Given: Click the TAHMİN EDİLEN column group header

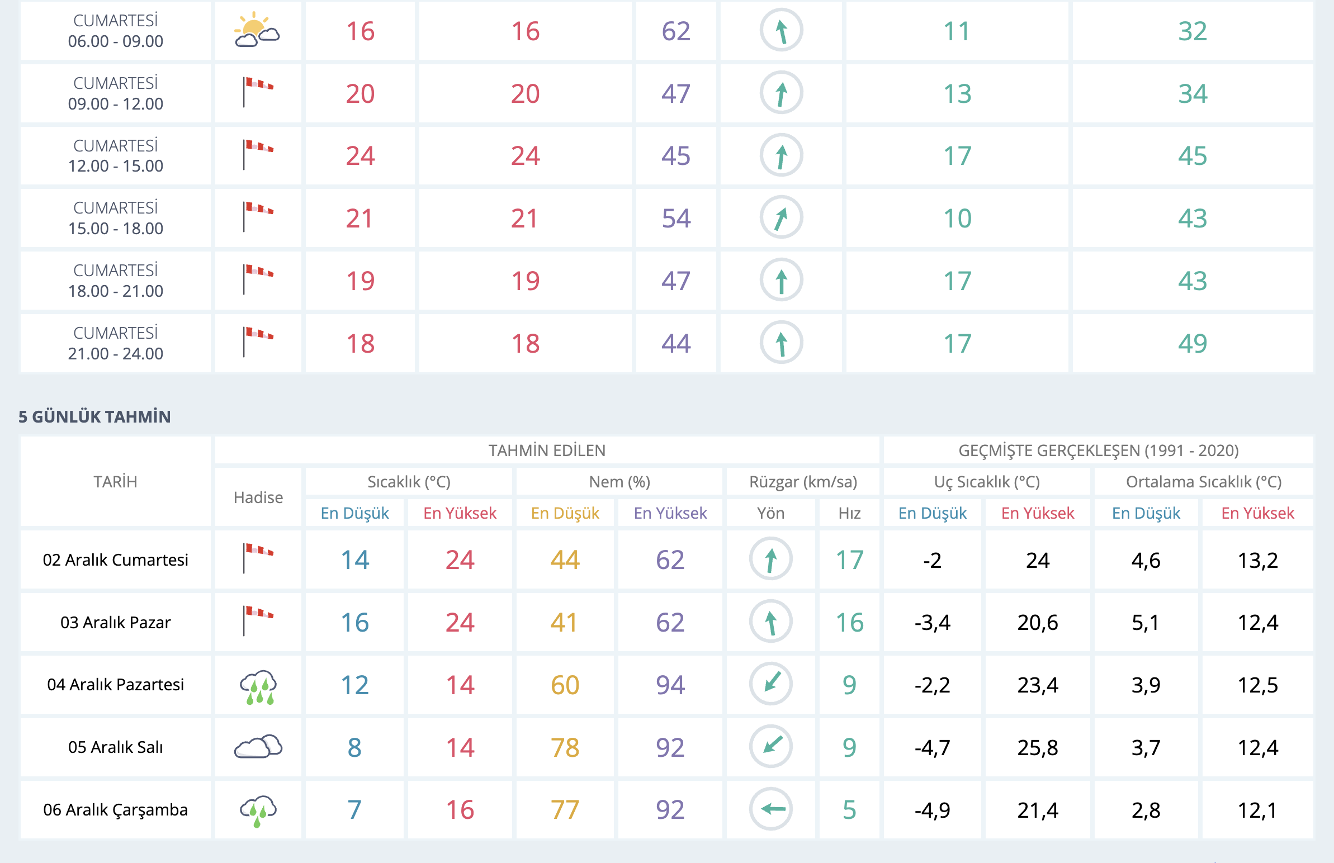Looking at the screenshot, I should 546,451.
